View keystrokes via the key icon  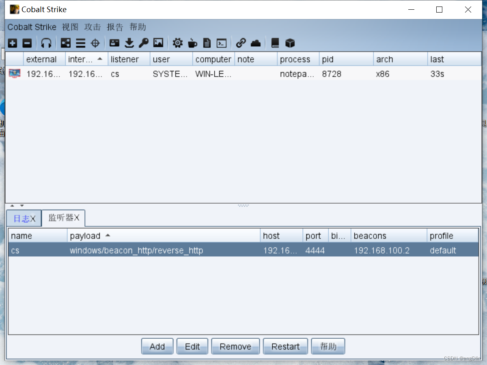tap(144, 43)
